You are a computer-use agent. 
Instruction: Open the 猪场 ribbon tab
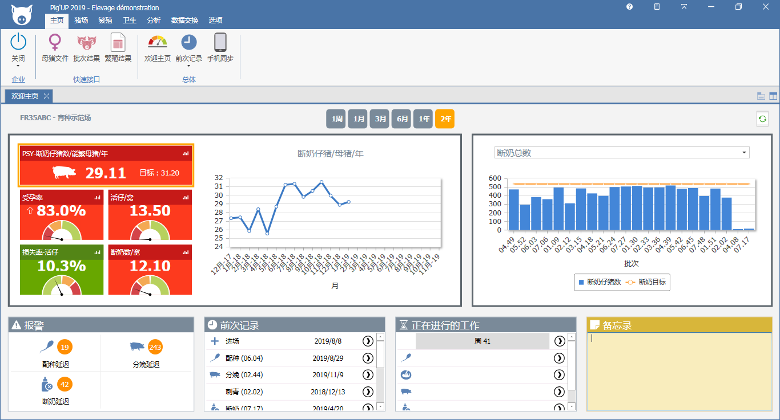coord(81,21)
